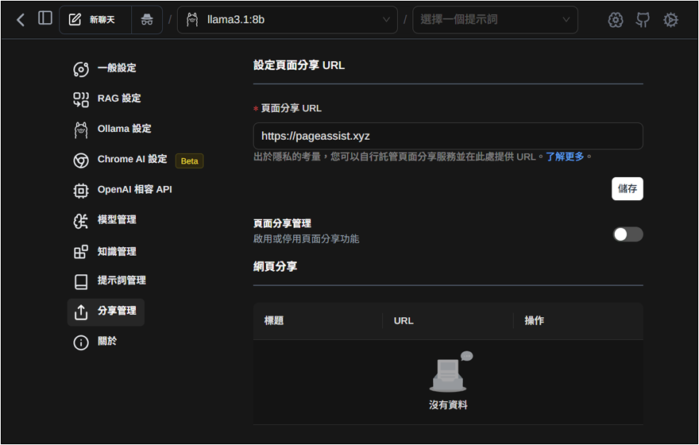Click the settings gear icon
Image resolution: width=699 pixels, height=445 pixels.
coord(670,20)
